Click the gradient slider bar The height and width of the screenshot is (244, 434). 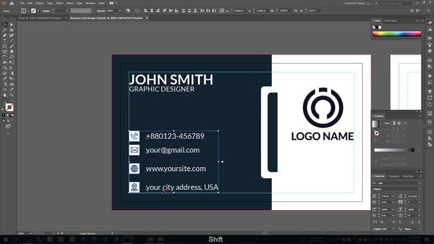394,150
